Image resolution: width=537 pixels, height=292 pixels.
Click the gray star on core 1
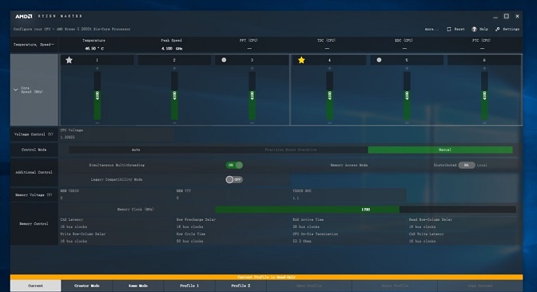pyautogui.click(x=70, y=60)
